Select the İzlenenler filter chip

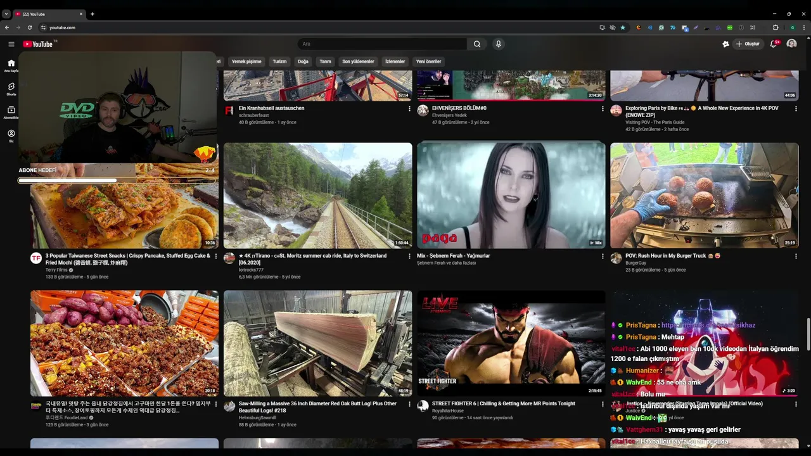pyautogui.click(x=395, y=61)
